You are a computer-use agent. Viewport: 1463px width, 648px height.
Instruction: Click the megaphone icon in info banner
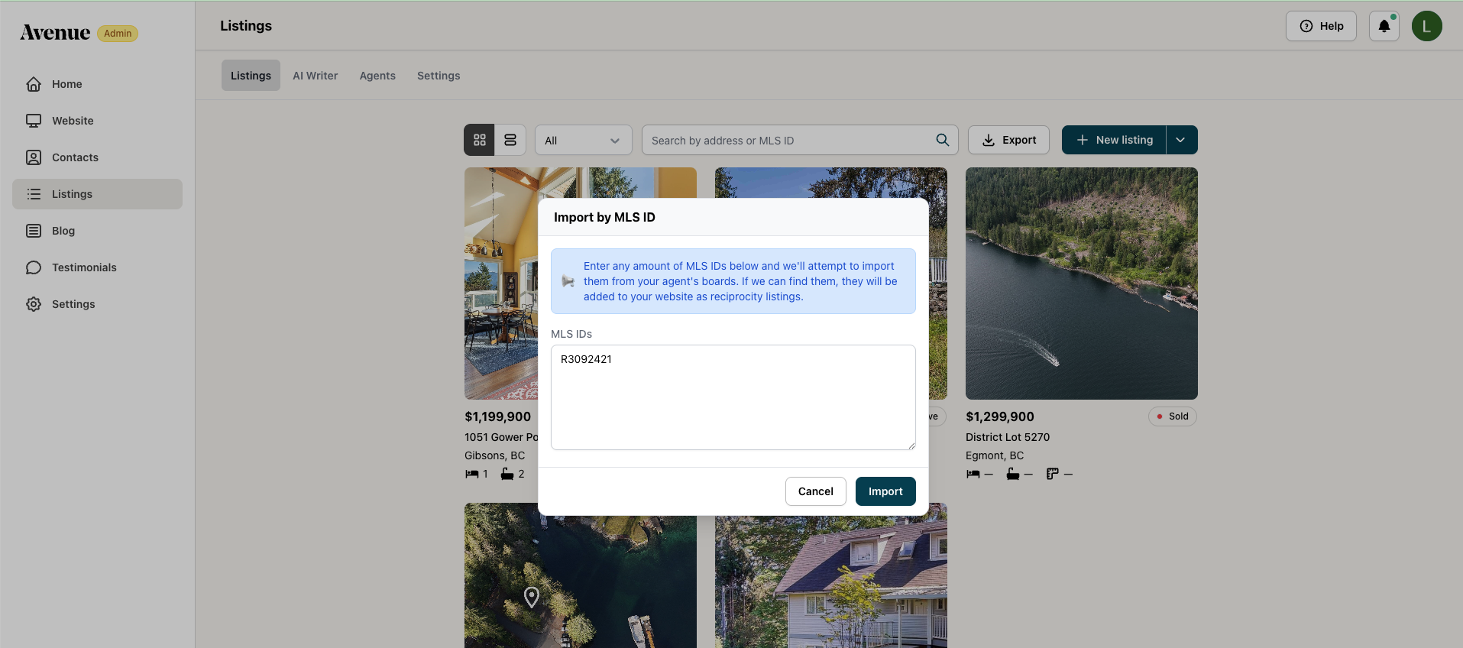(x=568, y=281)
